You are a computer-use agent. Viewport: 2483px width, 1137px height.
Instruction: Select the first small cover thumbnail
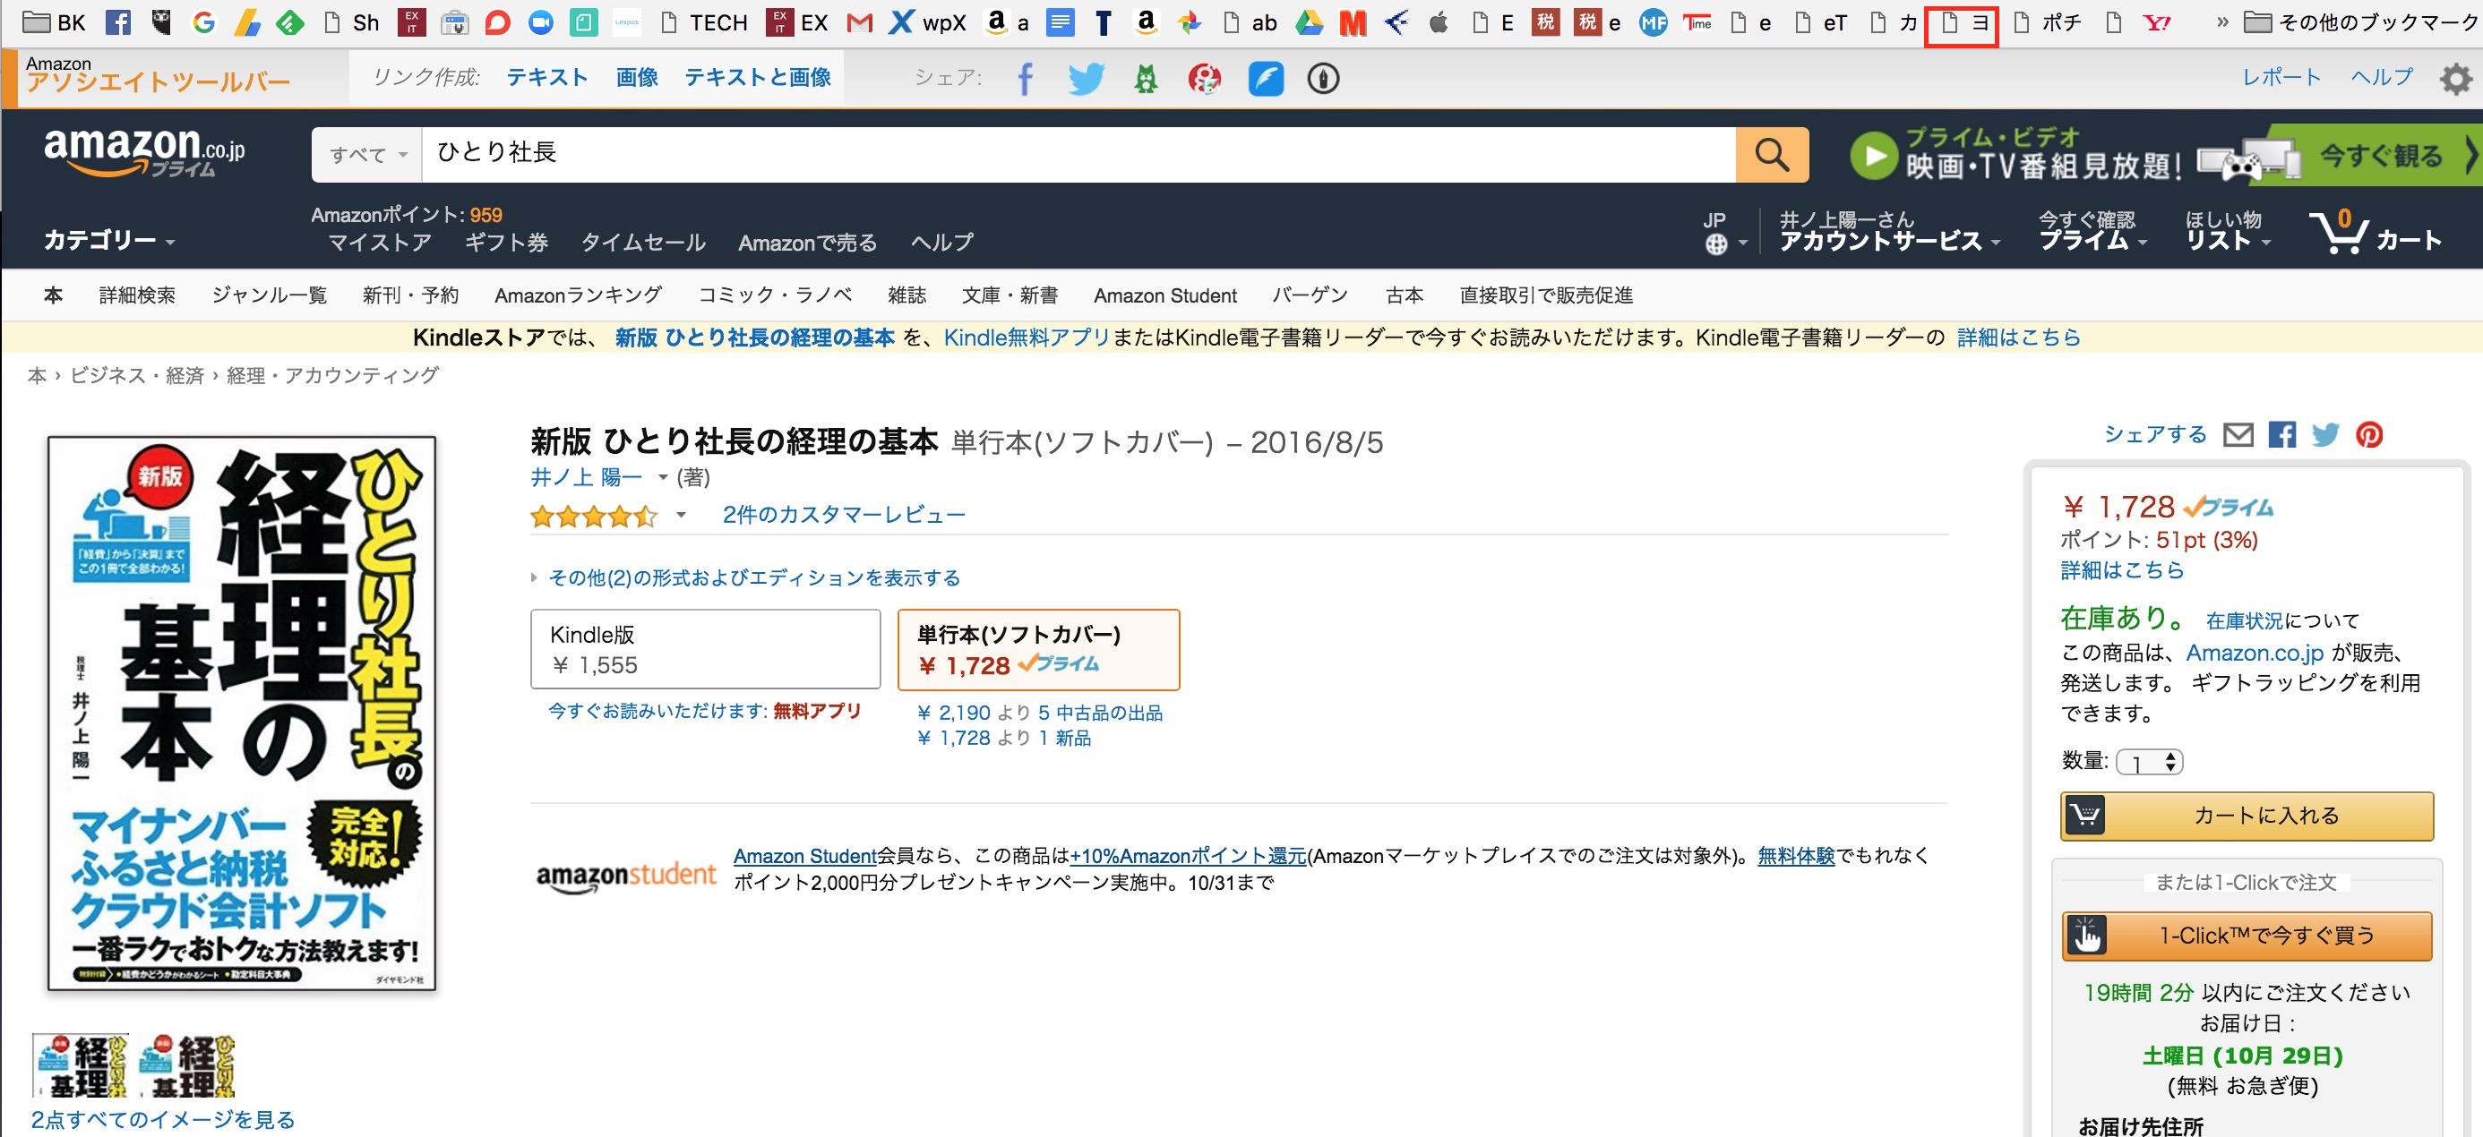pos(81,1064)
